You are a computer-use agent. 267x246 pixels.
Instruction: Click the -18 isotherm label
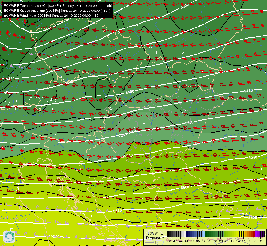pyautogui.click(x=139, y=203)
